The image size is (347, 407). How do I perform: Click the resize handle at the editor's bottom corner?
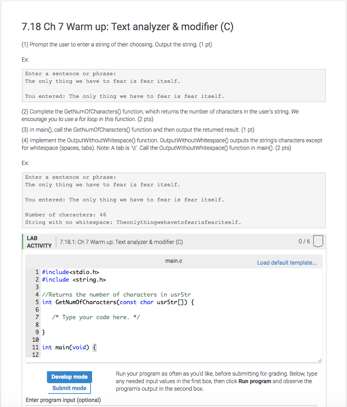point(319,360)
